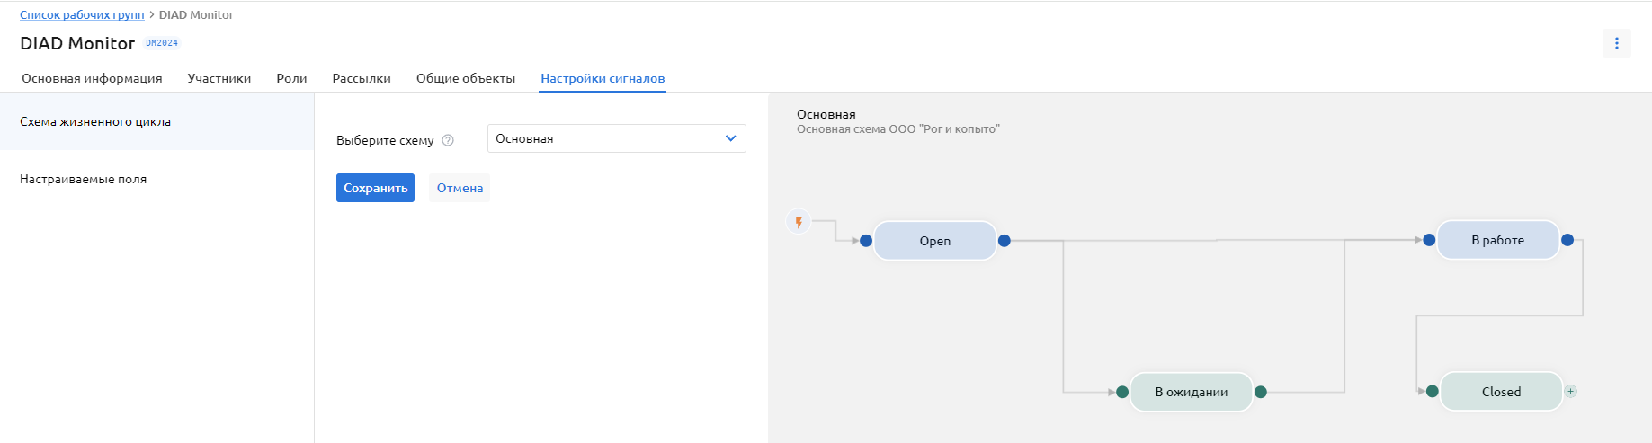Image resolution: width=1652 pixels, height=443 pixels.
Task: Open the Роли tab
Action: [x=291, y=78]
